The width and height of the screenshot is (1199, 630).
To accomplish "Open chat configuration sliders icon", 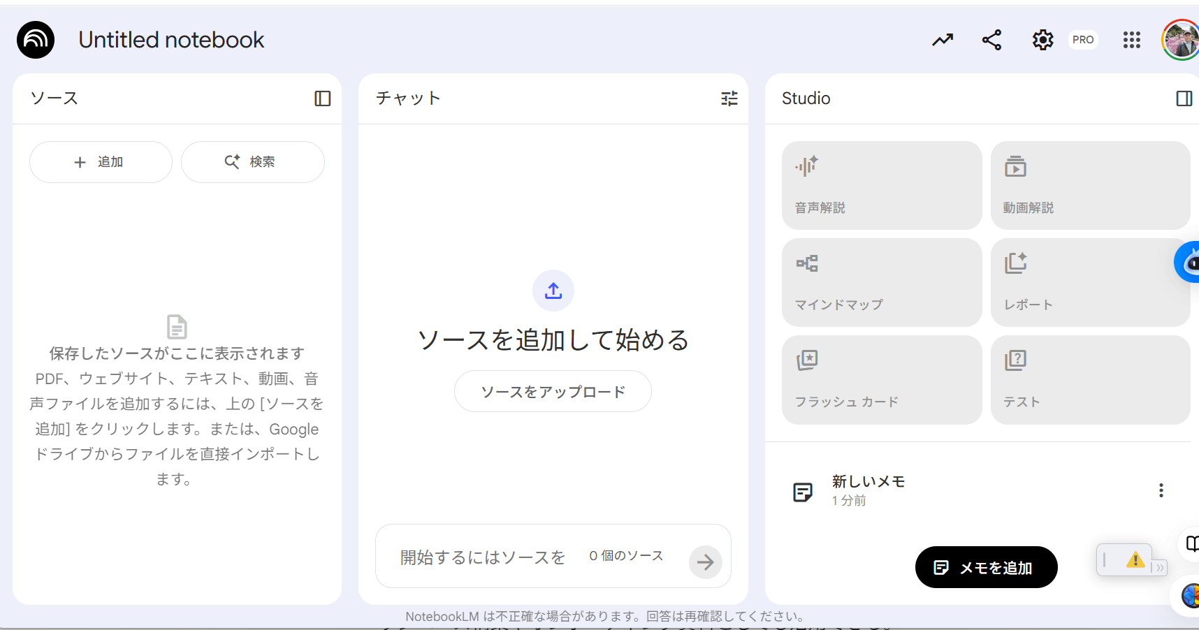I will coord(729,98).
